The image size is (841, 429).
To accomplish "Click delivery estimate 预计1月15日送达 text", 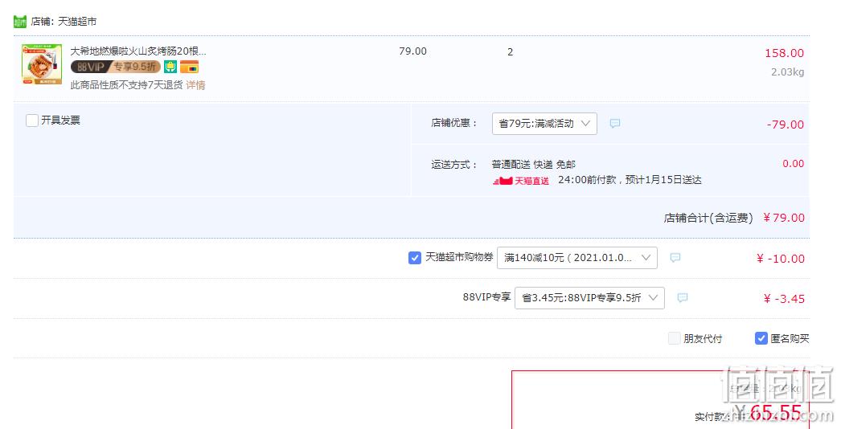I will point(663,180).
